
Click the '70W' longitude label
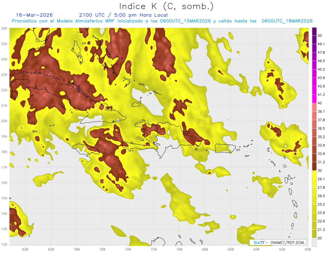[179, 249]
